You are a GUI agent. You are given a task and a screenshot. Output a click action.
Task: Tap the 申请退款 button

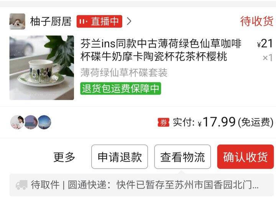[120, 157]
